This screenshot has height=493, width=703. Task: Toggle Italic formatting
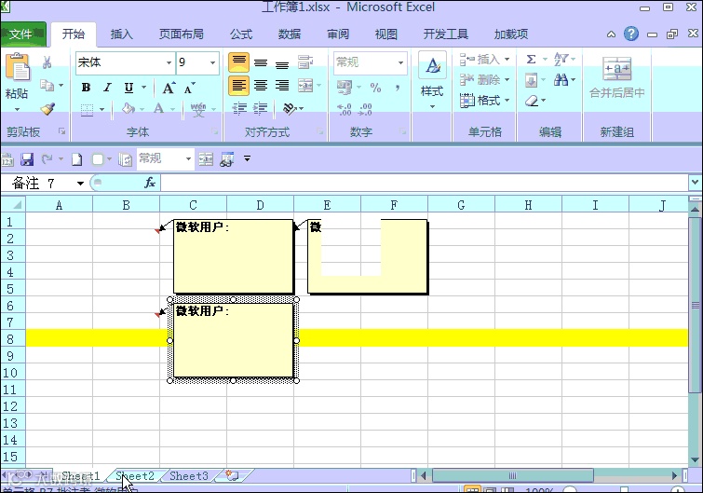coord(107,88)
